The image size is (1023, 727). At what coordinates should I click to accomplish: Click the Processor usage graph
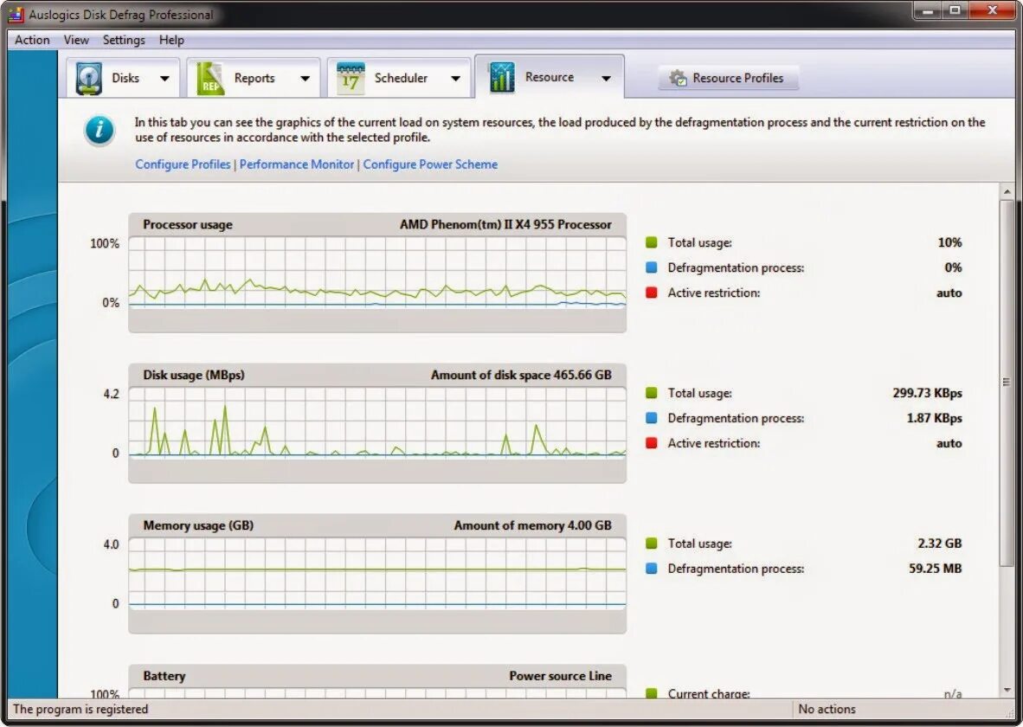(x=377, y=272)
